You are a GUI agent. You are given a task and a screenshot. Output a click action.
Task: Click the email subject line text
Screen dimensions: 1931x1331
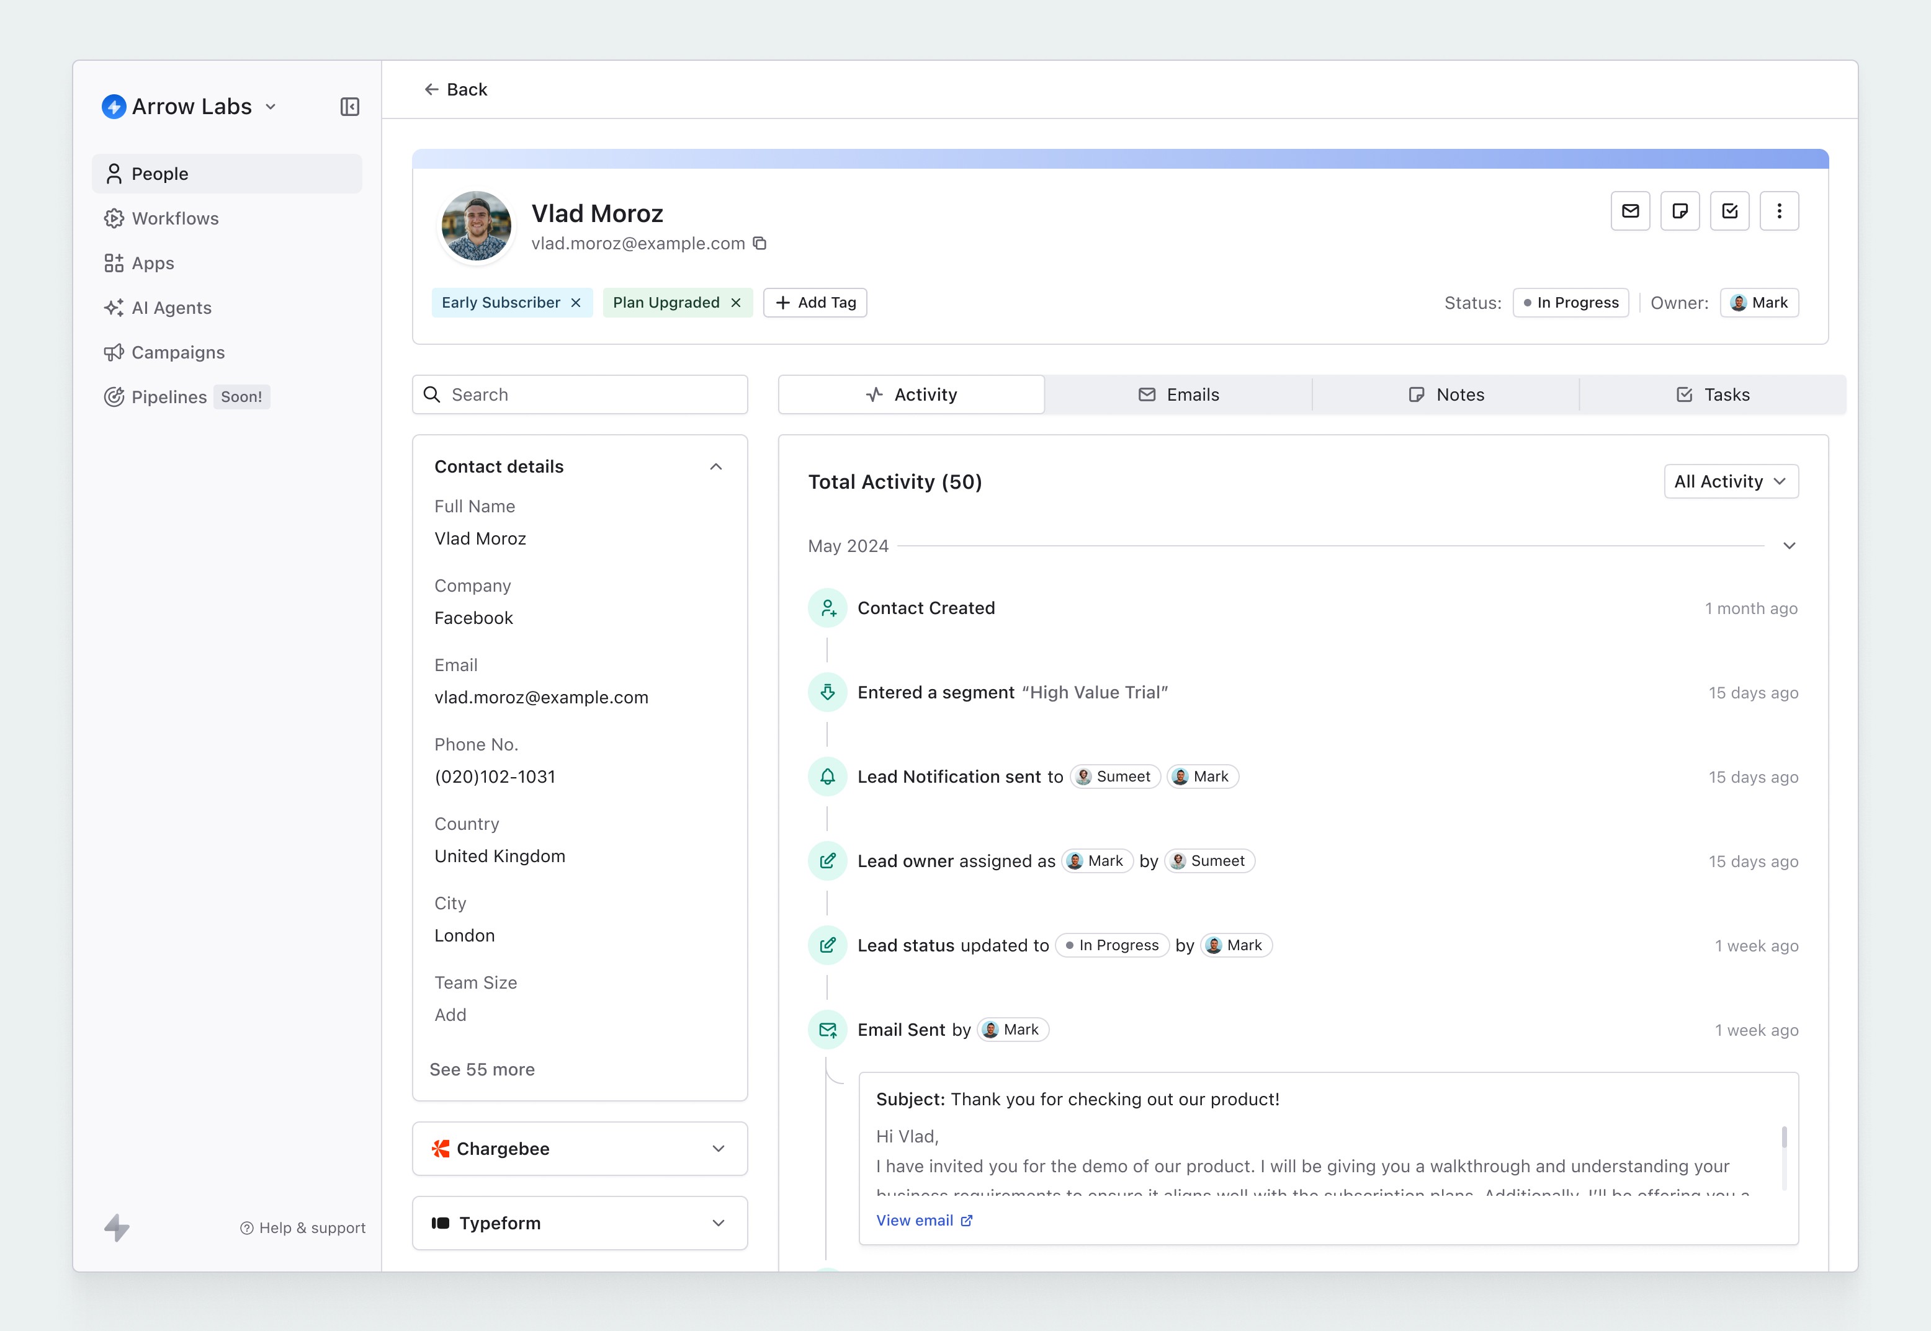tap(1078, 1099)
